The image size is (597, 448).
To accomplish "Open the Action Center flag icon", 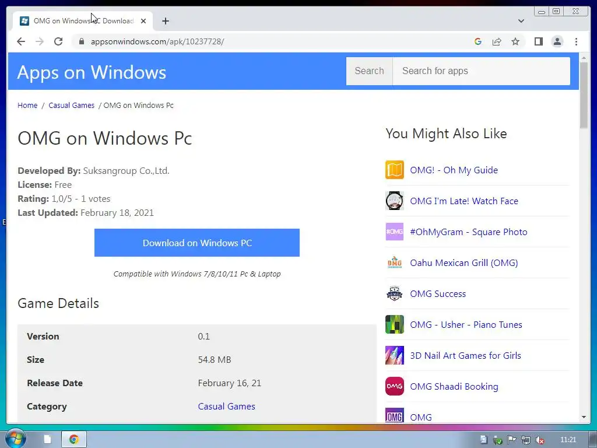I will [512, 440].
